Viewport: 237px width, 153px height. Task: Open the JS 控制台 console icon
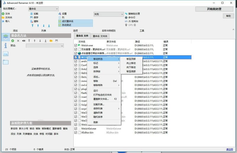coord(126,21)
